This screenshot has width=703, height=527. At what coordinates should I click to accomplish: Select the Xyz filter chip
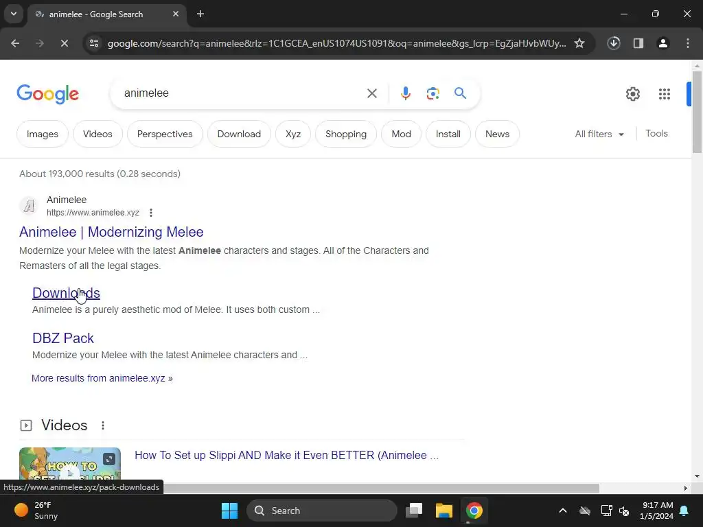pos(292,134)
